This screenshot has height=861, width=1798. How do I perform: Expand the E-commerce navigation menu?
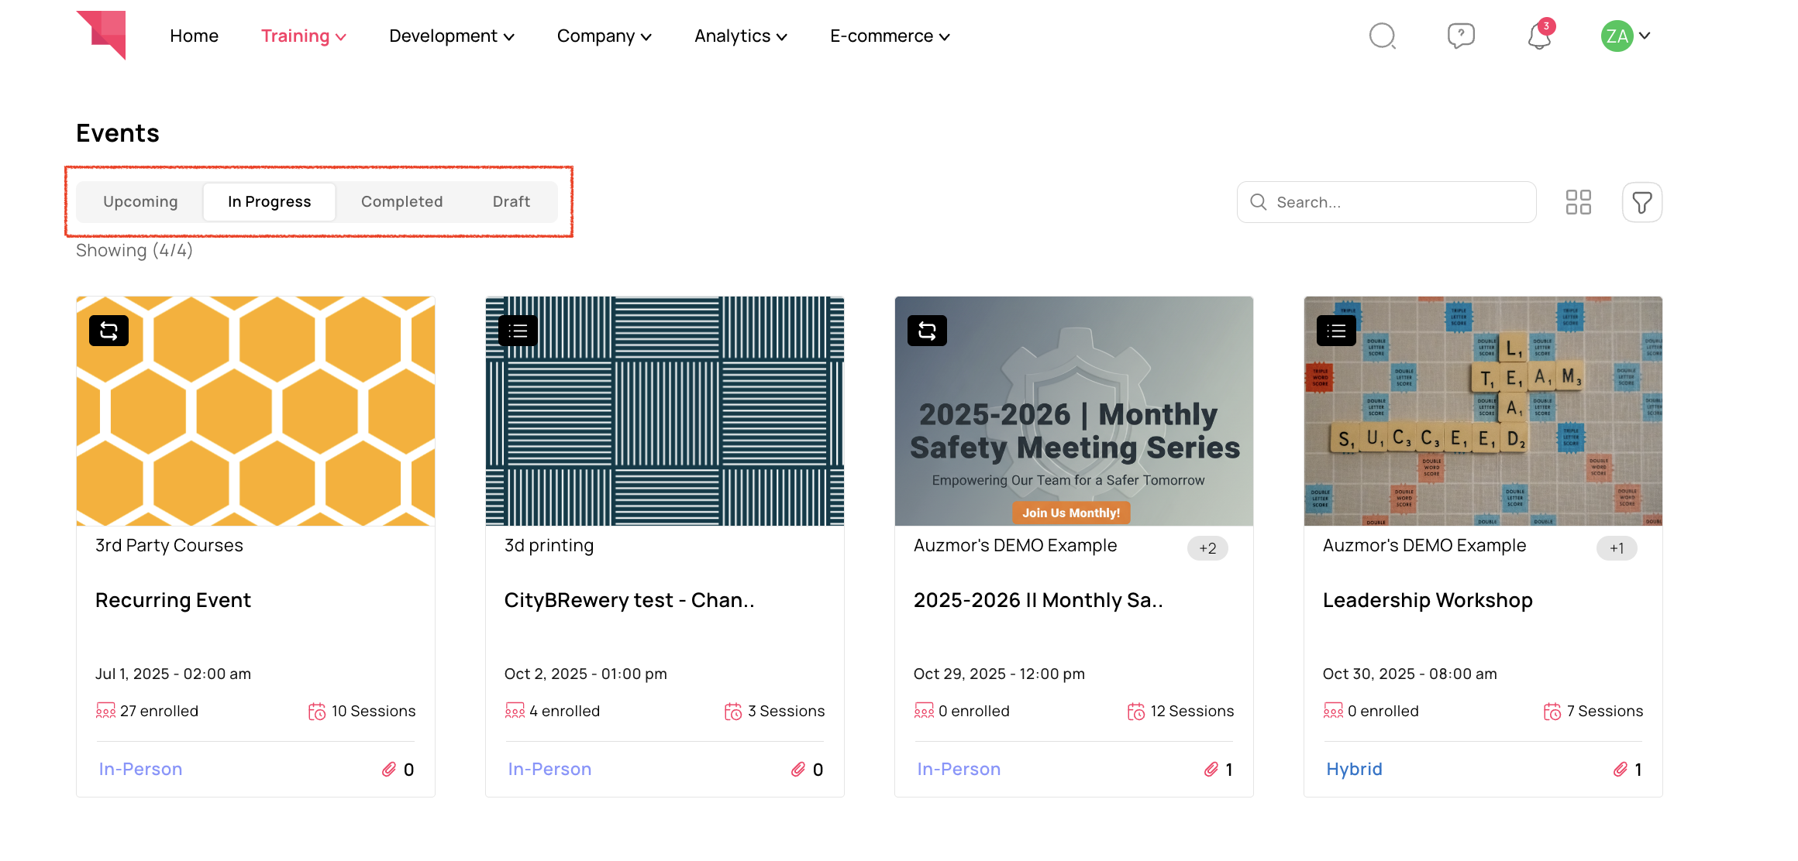tap(890, 36)
